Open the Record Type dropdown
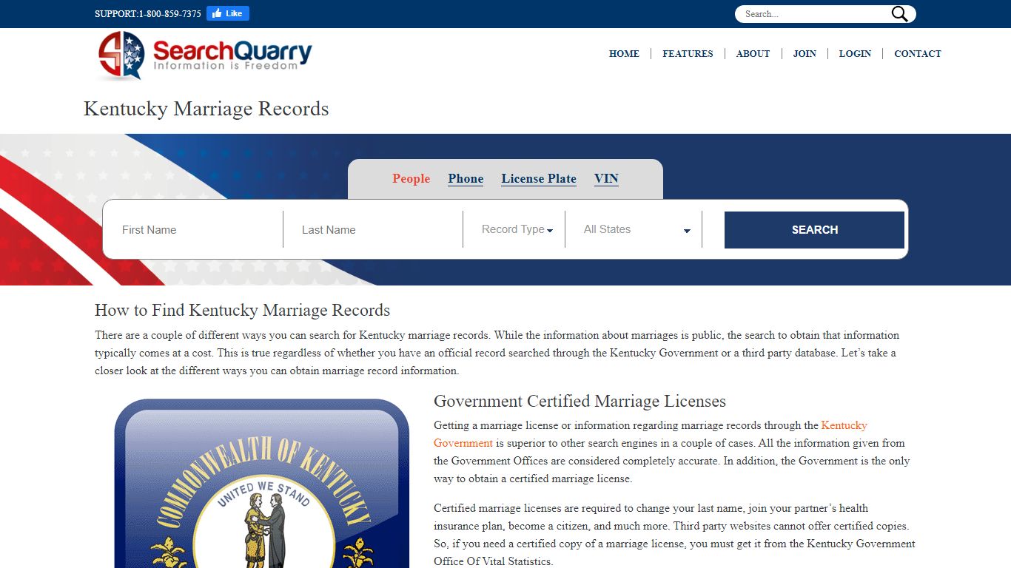The image size is (1011, 568). click(517, 229)
